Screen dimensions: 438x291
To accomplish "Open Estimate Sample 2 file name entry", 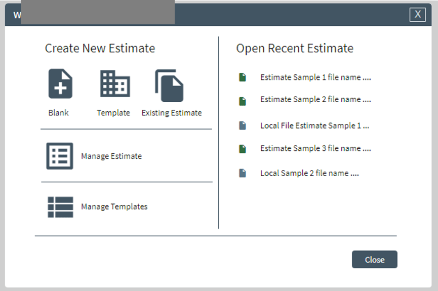I will click(315, 100).
